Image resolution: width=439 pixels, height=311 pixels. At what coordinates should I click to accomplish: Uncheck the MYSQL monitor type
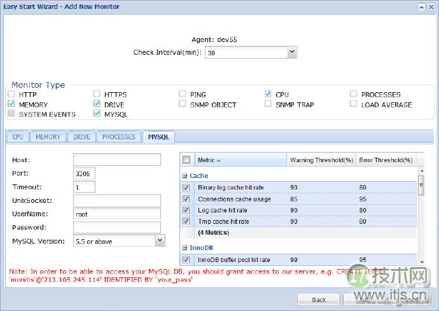(97, 114)
